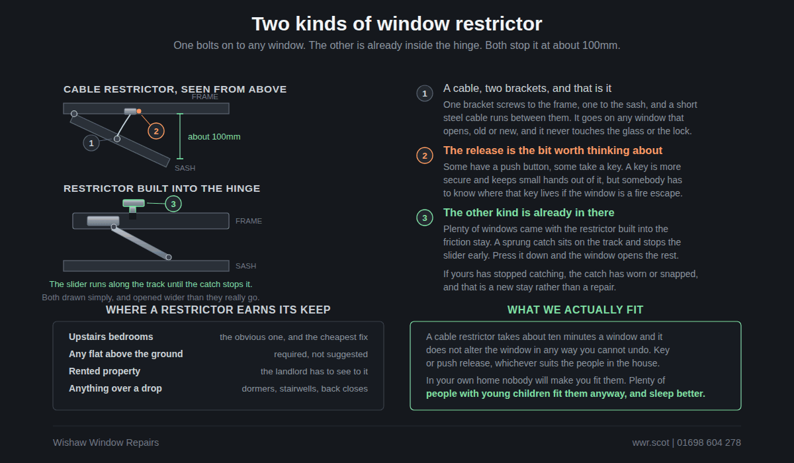Click the text 'required, not suggested'
This screenshot has width=794, height=463.
click(321, 355)
